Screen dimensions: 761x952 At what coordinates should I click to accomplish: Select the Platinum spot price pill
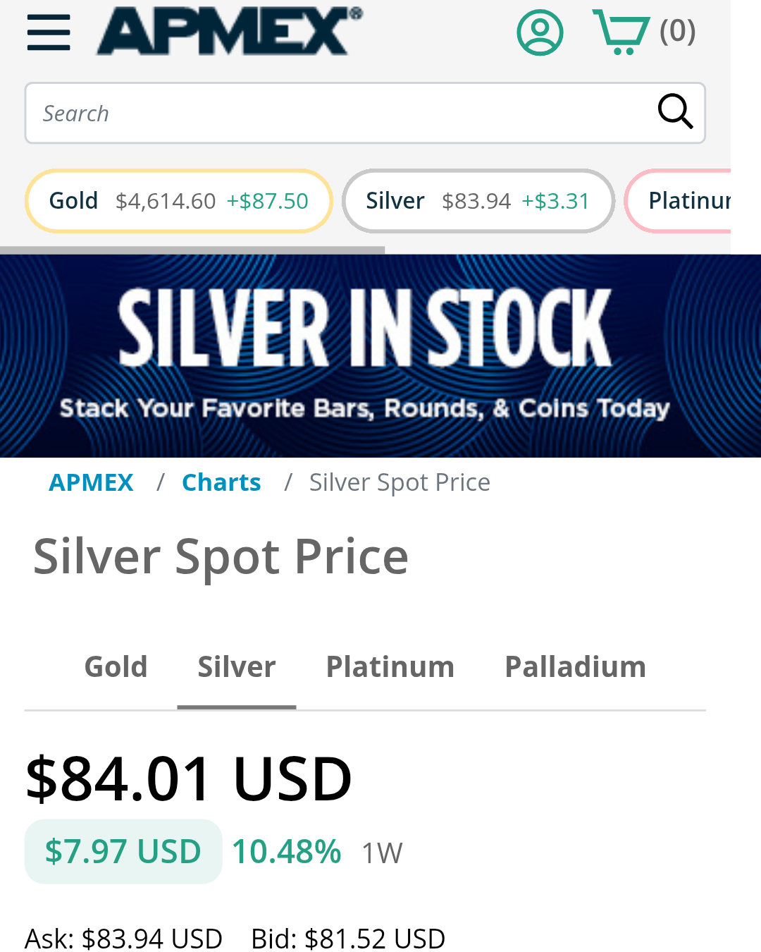pyautogui.click(x=687, y=201)
